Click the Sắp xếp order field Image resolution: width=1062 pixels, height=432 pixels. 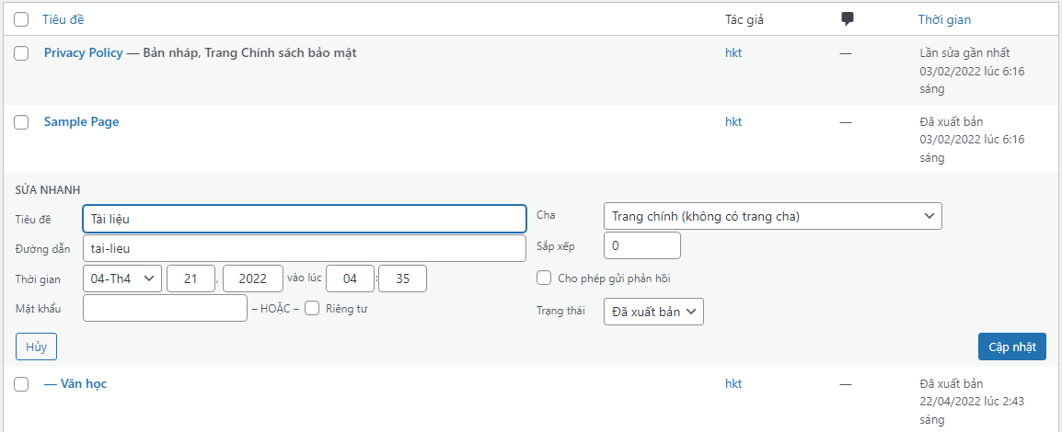coord(641,246)
